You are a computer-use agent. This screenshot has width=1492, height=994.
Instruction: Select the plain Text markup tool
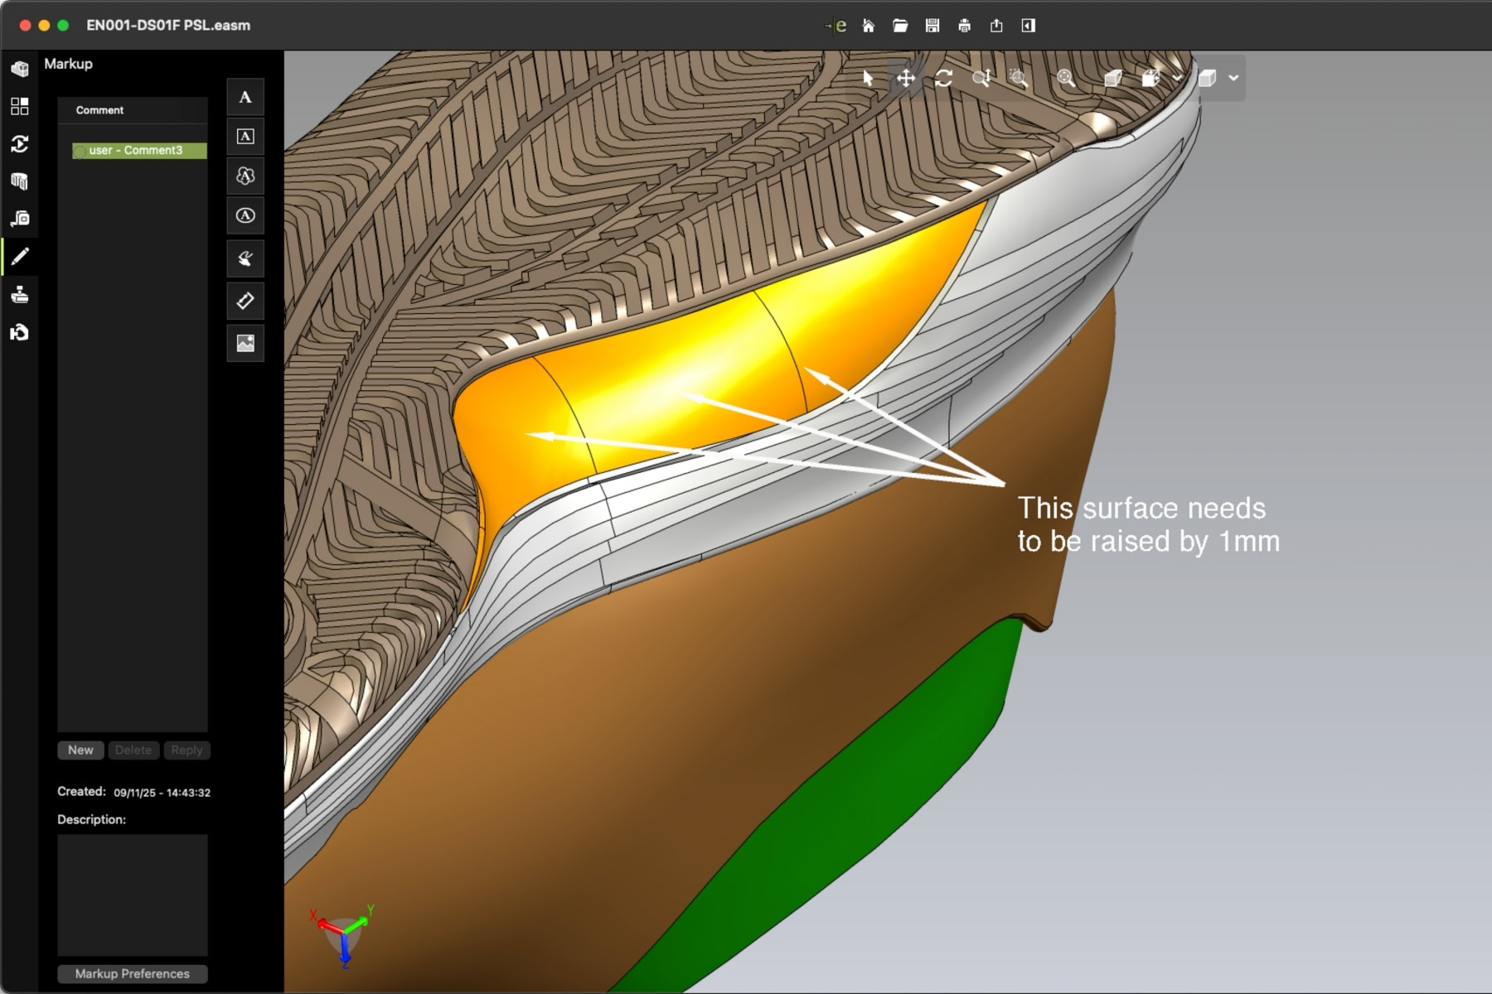[245, 98]
